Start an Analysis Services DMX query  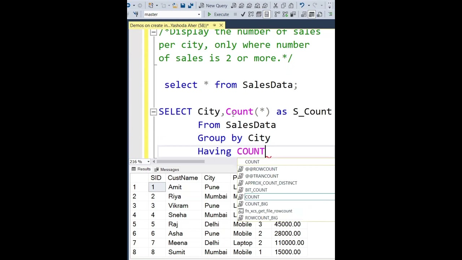point(249,5)
